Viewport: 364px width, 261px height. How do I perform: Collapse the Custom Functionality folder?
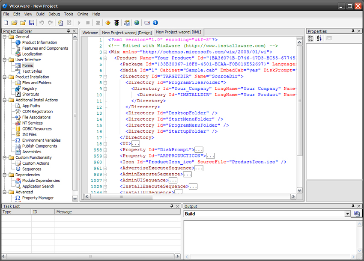tap(4, 157)
